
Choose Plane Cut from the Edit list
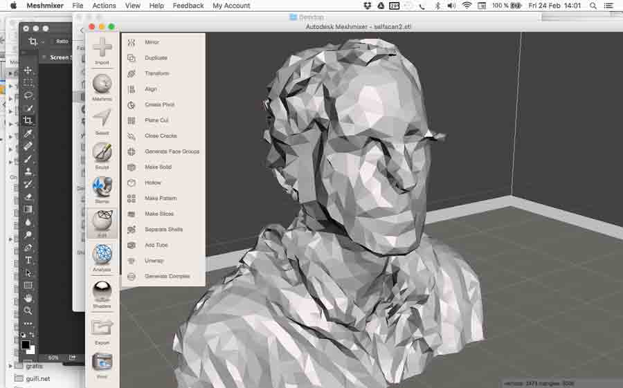click(156, 120)
